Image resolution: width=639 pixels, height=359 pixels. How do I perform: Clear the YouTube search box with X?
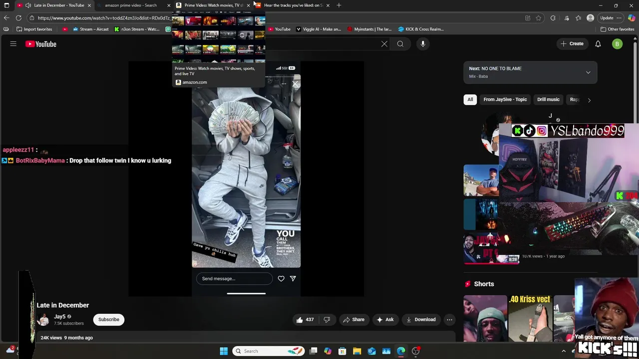coord(384,44)
